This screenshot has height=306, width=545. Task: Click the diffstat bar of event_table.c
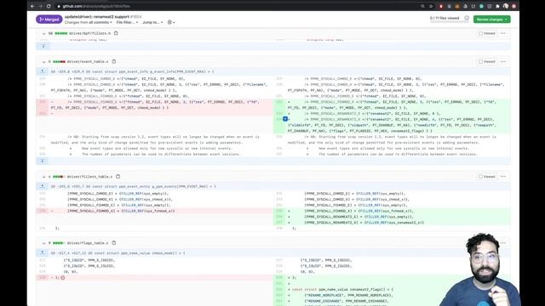[59, 62]
